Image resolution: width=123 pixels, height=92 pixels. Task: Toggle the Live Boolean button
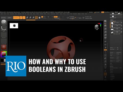click(x=16, y=18)
